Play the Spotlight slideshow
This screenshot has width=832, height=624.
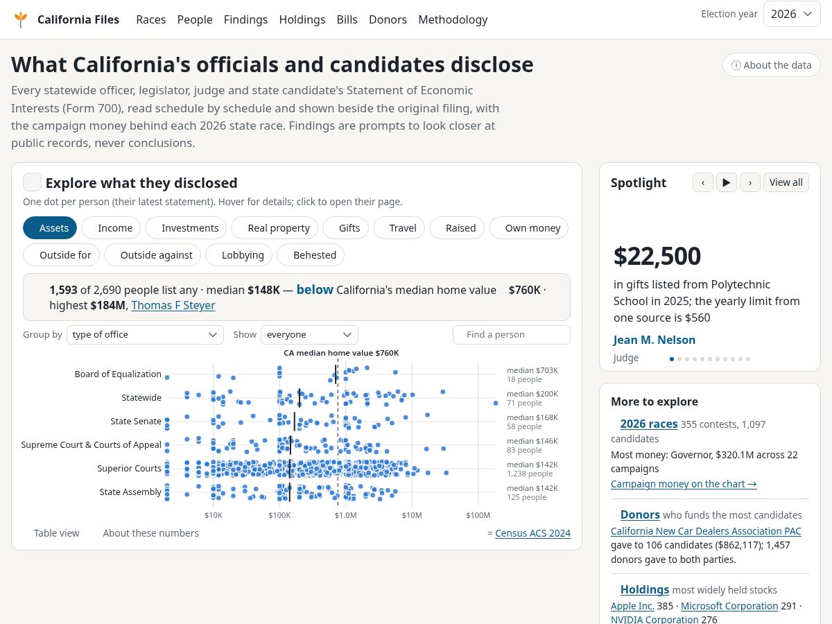[x=726, y=182]
